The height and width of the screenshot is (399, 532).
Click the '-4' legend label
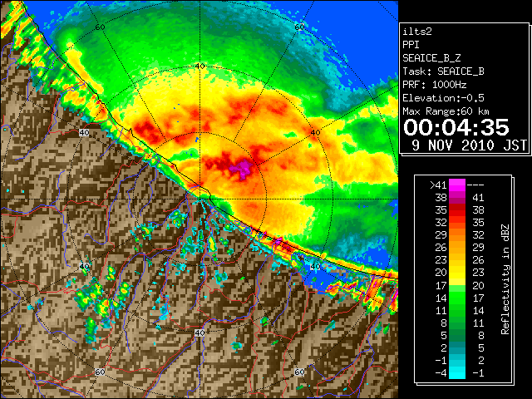coord(441,373)
